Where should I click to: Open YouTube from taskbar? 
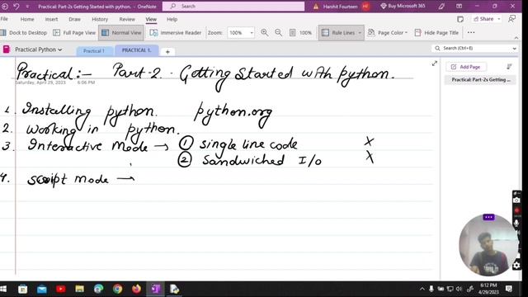60,289
